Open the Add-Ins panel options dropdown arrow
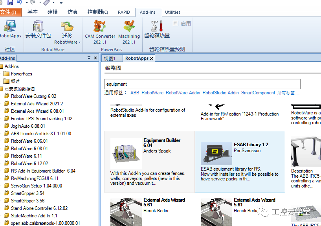The height and width of the screenshot is (226, 321). click(x=89, y=58)
